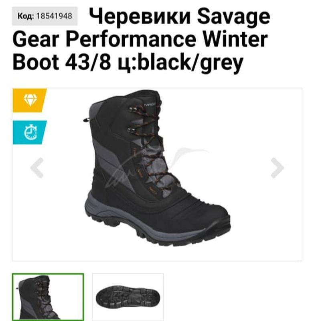Screen dimensions: 314x321
Task: Show the previous product image with left chevron
Action: point(37,168)
